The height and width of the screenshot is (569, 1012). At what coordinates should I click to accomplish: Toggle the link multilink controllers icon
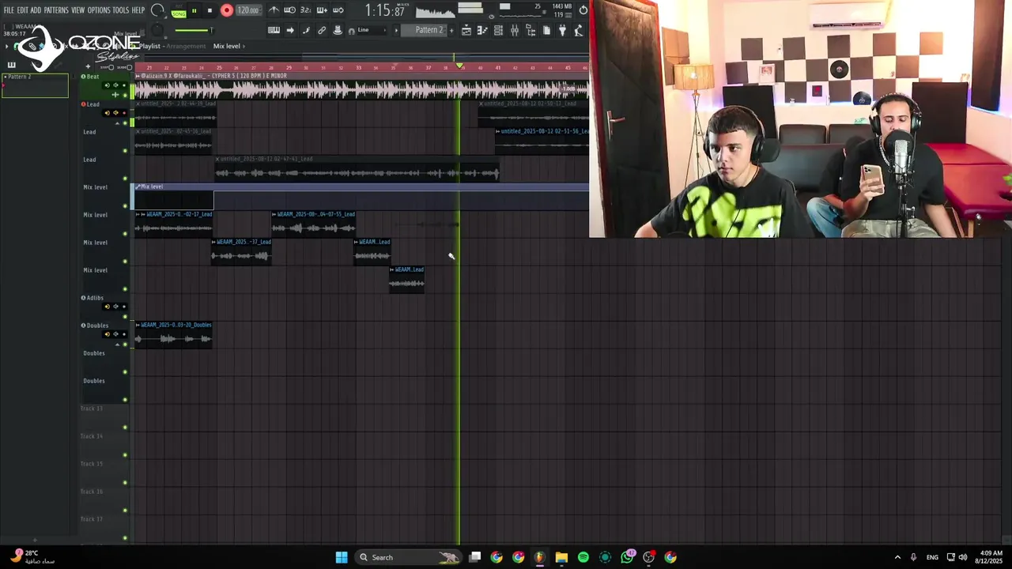[x=322, y=30]
